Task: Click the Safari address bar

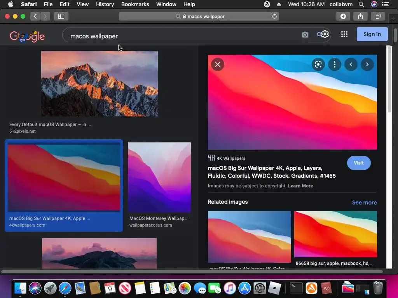Action: tap(199, 16)
